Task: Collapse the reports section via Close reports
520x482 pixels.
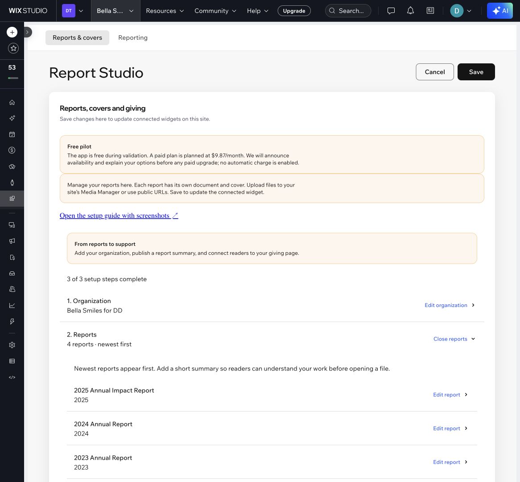Action: pyautogui.click(x=454, y=339)
